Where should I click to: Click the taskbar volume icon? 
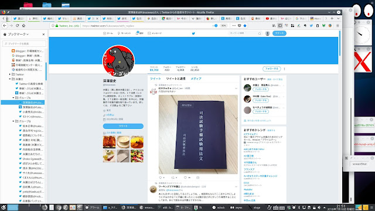319,207
